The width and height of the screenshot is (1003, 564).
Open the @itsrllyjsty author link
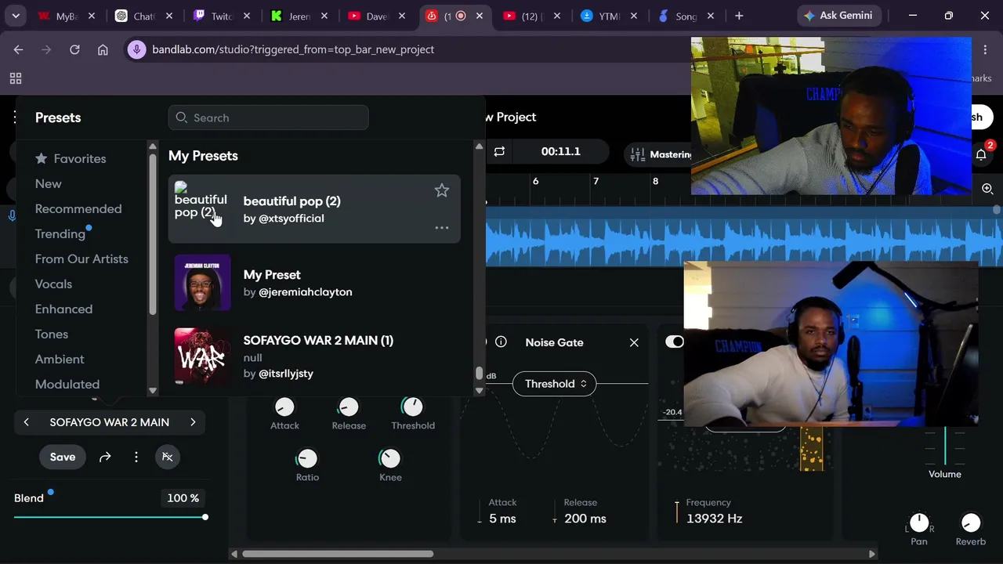click(x=286, y=373)
